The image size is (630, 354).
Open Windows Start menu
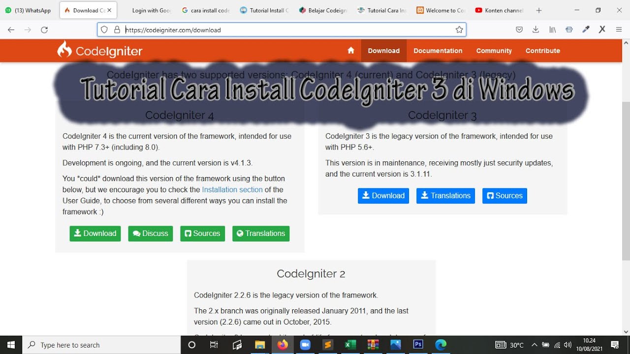click(x=11, y=345)
